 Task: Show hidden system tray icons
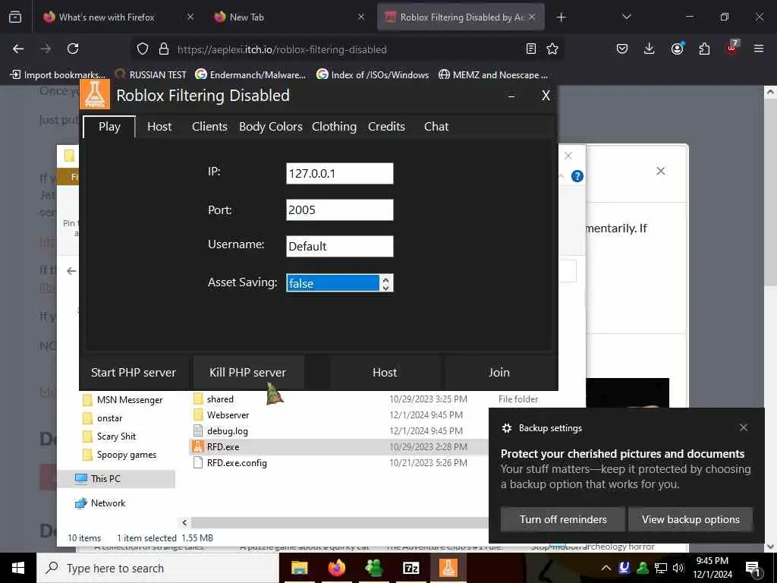pyautogui.click(x=606, y=568)
